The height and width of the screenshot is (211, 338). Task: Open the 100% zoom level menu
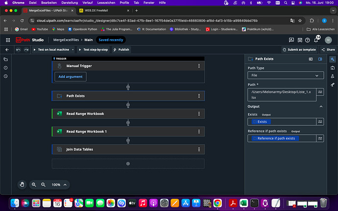59,185
